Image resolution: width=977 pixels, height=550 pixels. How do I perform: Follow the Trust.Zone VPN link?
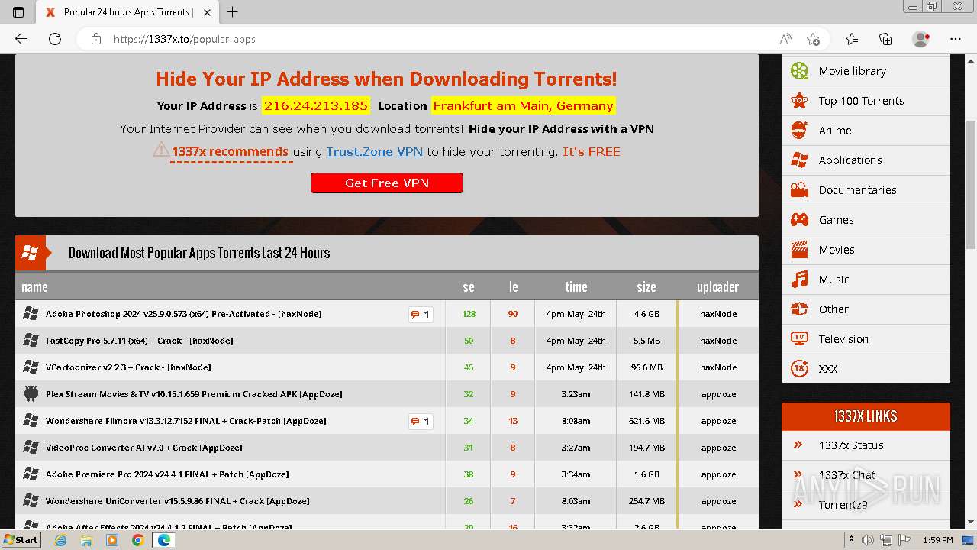(374, 151)
